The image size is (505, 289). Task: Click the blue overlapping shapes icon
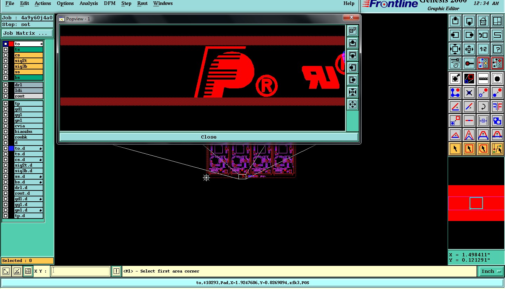coord(497,121)
